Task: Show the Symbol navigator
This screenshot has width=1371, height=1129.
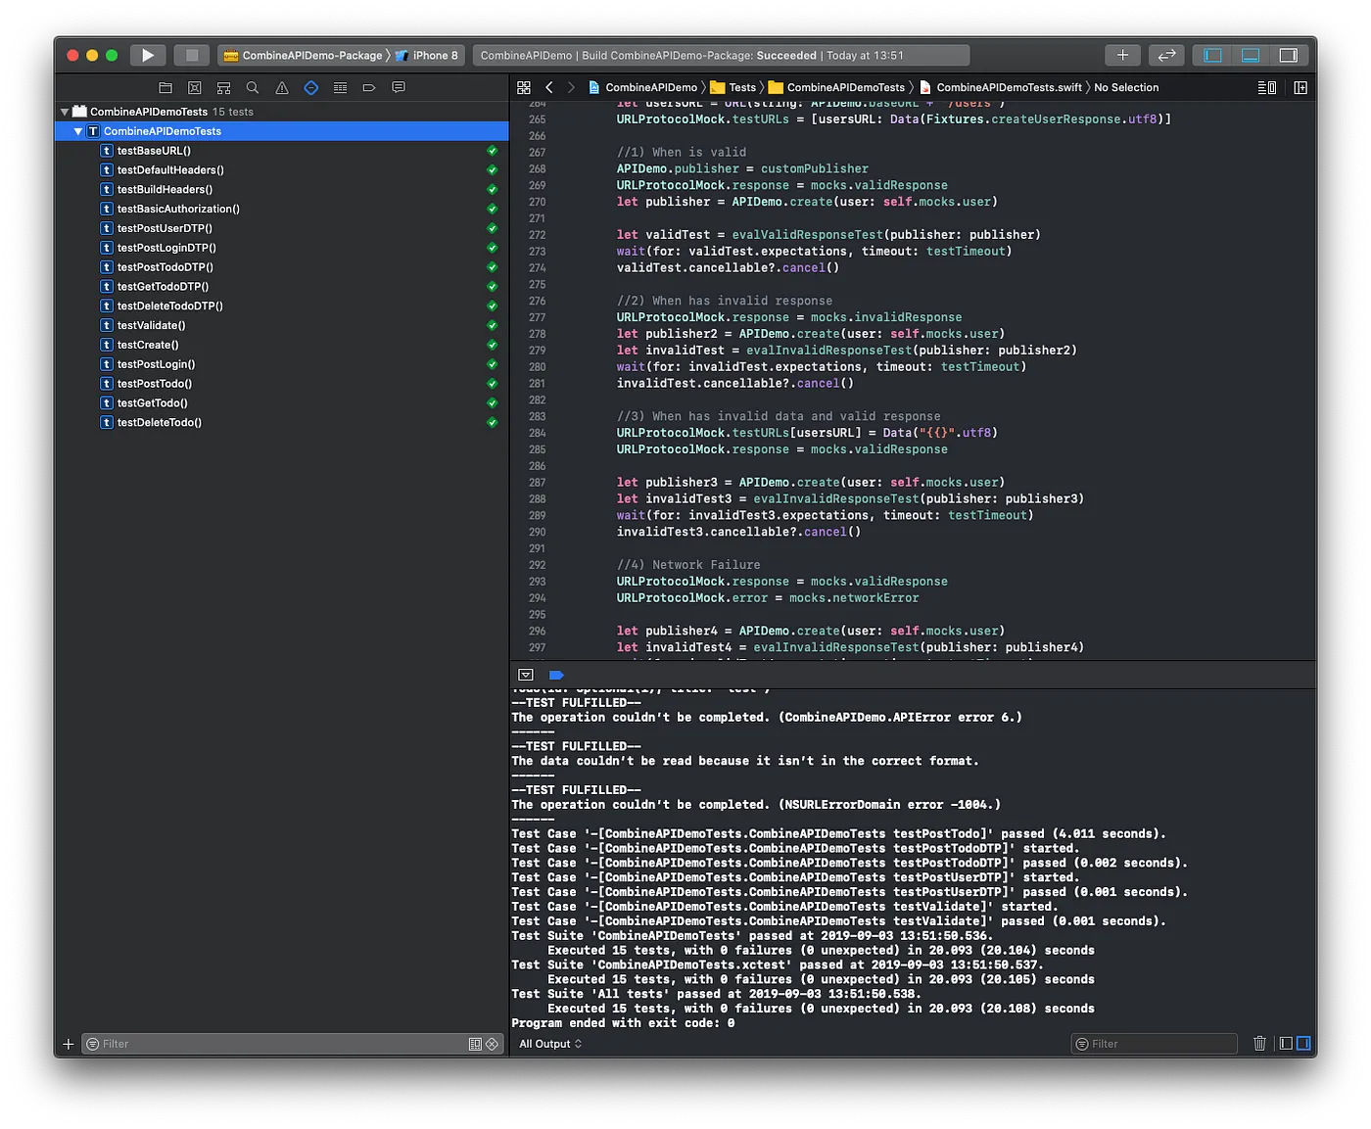Action: click(x=223, y=87)
